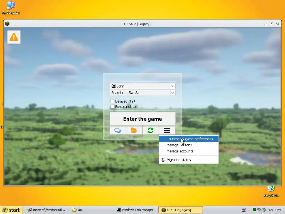
Task: Open the game folder icon button
Action: [134, 130]
